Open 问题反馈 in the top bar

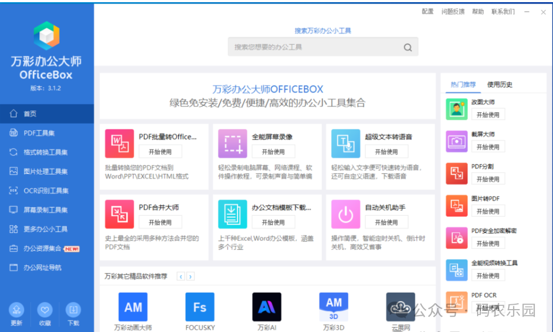(453, 11)
